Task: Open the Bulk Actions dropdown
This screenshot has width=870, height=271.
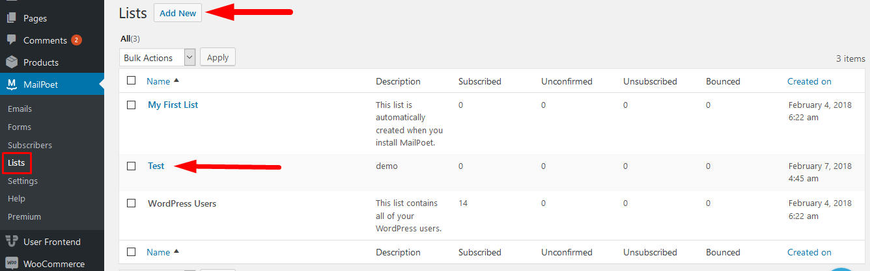Action: pos(158,57)
